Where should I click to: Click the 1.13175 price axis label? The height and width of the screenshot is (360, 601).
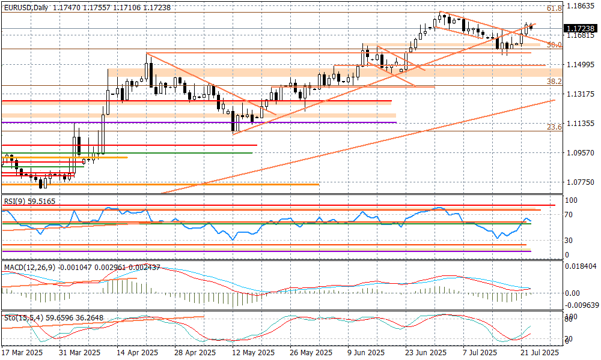tap(581, 94)
